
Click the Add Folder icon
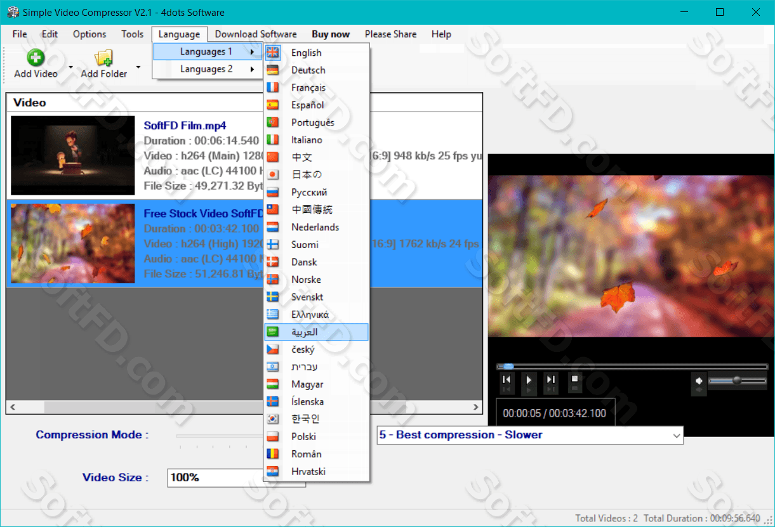(x=104, y=58)
